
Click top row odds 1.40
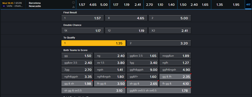pos(171,5)
